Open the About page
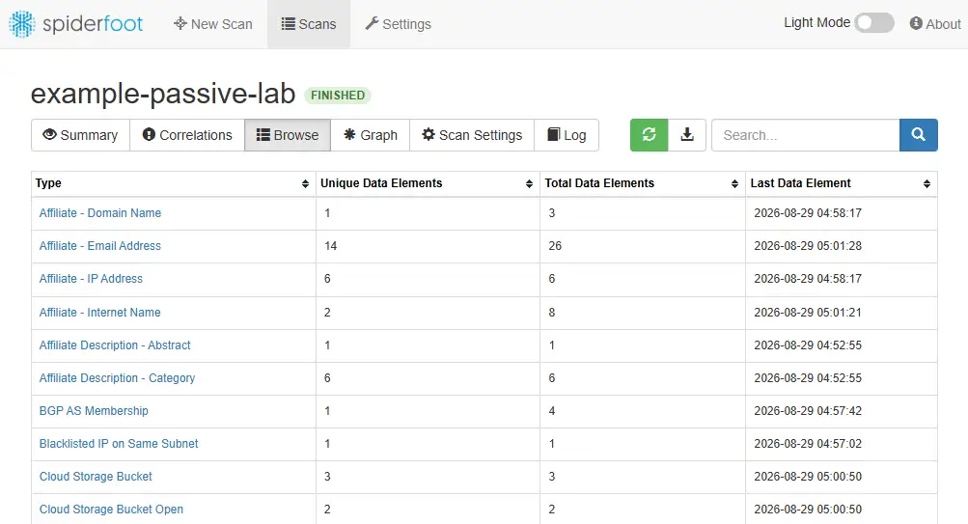968x524 pixels. click(x=935, y=24)
